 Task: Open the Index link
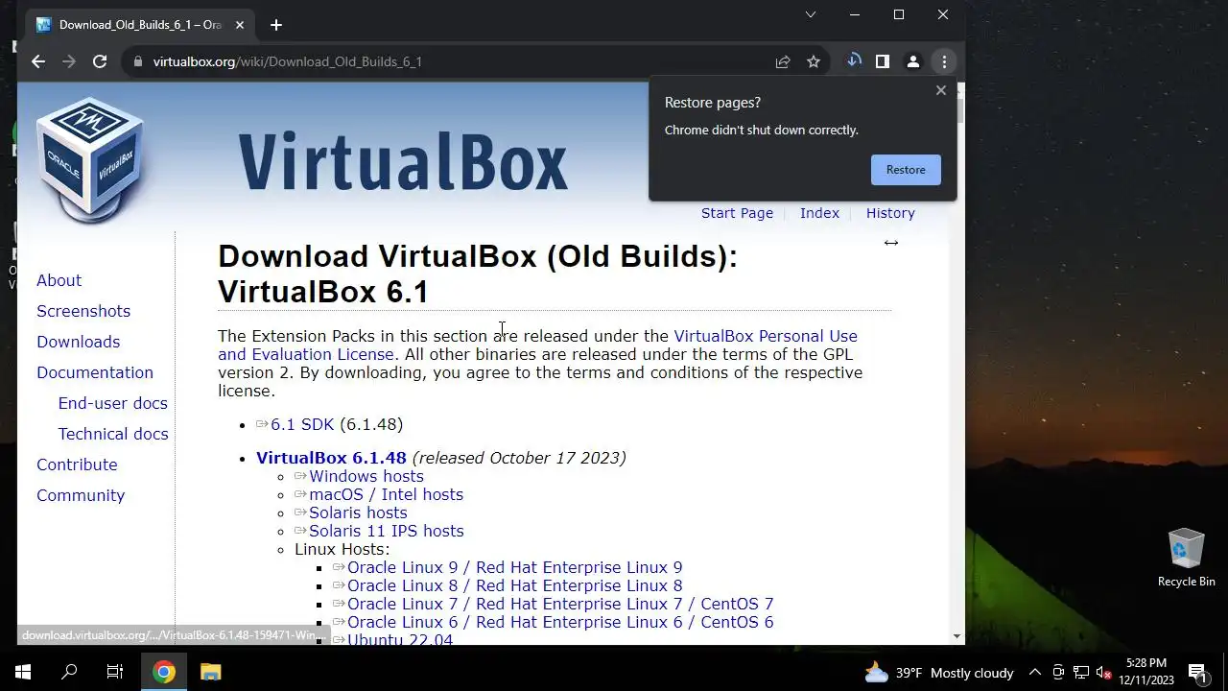819,213
